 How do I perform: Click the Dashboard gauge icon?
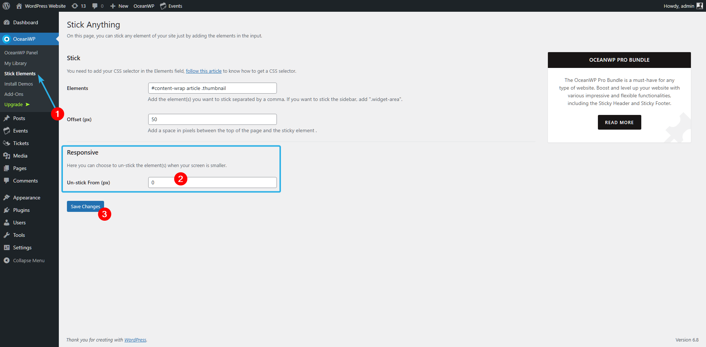pyautogui.click(x=7, y=22)
